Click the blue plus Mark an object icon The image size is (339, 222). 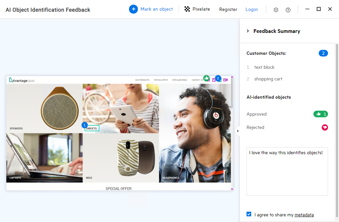click(x=133, y=9)
